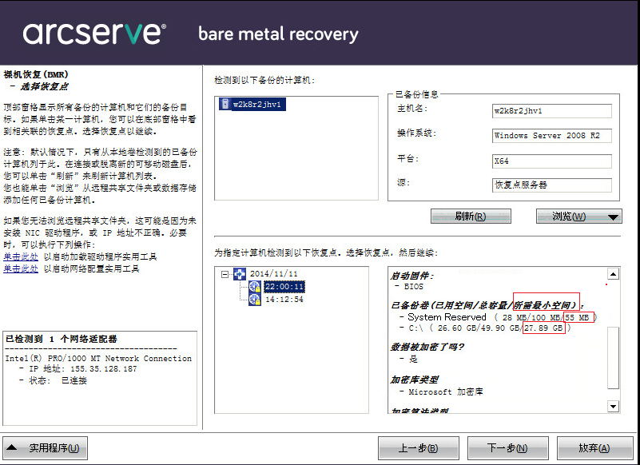Click the 主机名 field
The height and width of the screenshot is (465, 640).
[x=552, y=111]
